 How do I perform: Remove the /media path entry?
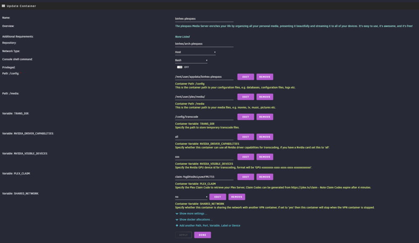point(264,97)
